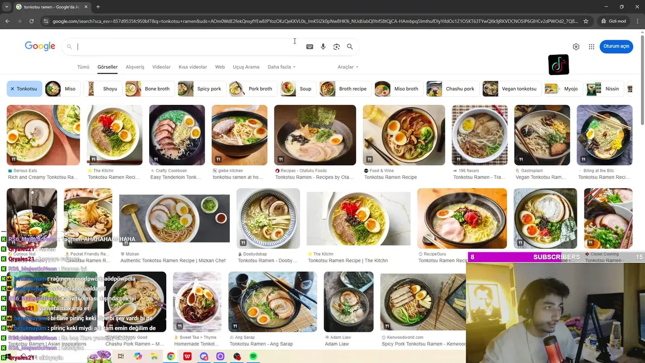Switch to the Tümü tab
Image resolution: width=645 pixels, height=363 pixels.
tap(83, 67)
